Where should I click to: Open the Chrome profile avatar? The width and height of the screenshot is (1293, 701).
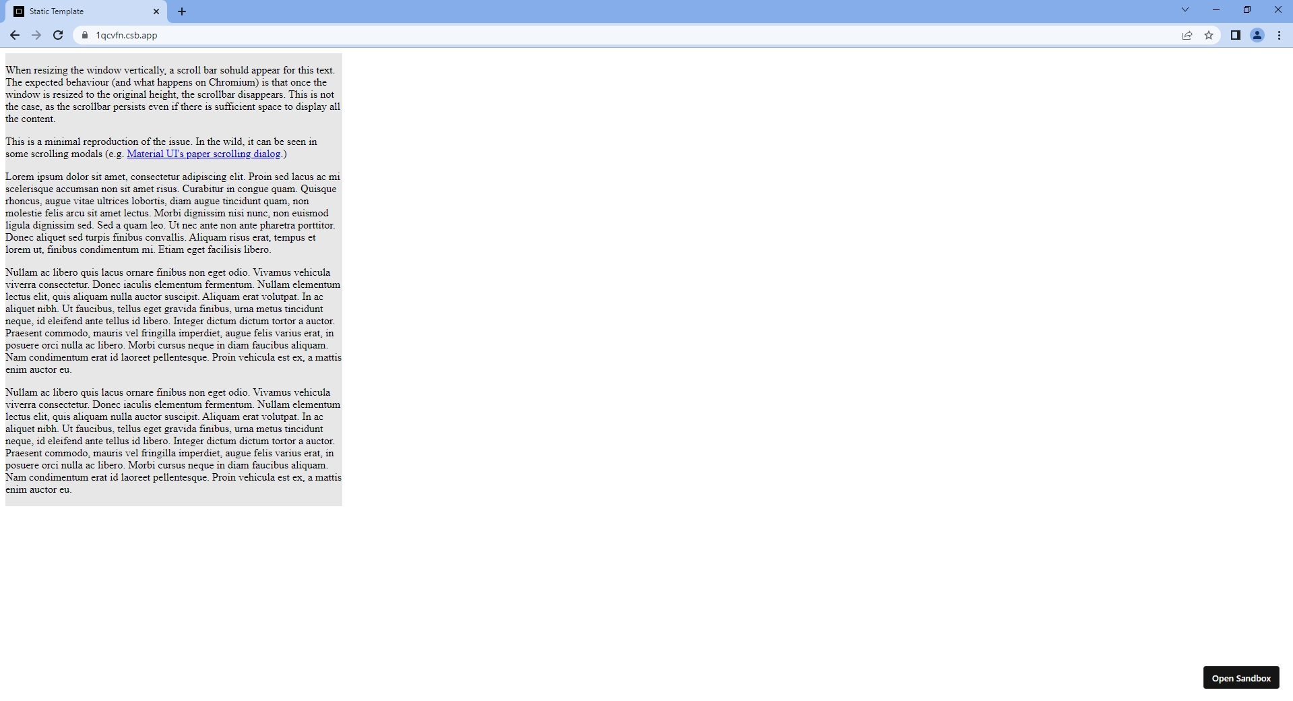[1257, 35]
